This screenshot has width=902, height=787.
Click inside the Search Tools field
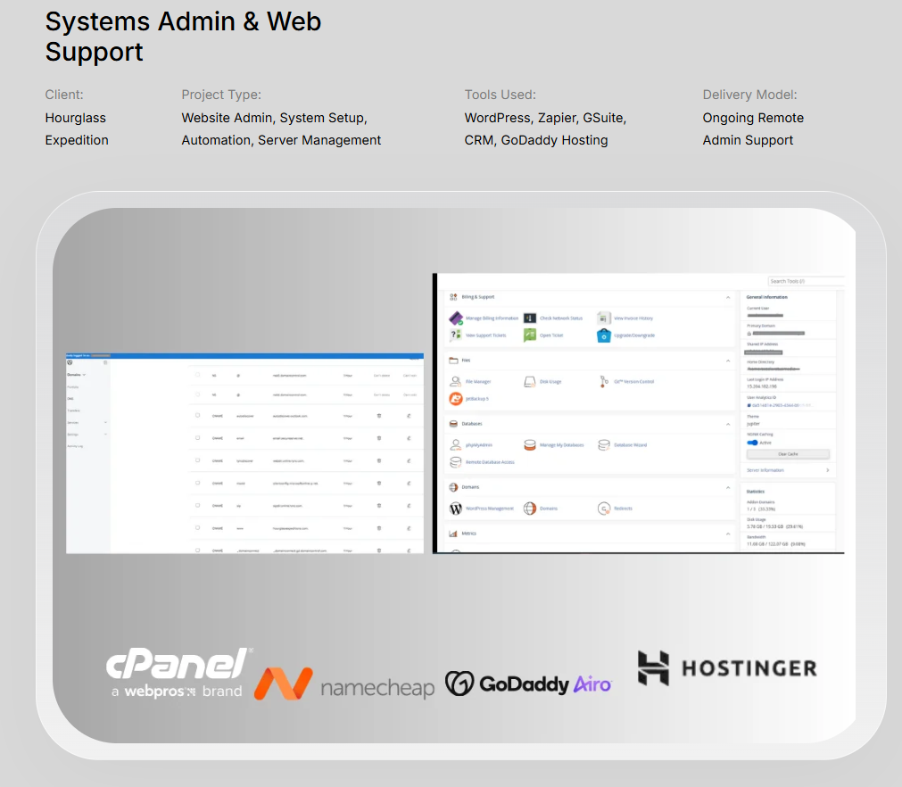[x=807, y=281]
